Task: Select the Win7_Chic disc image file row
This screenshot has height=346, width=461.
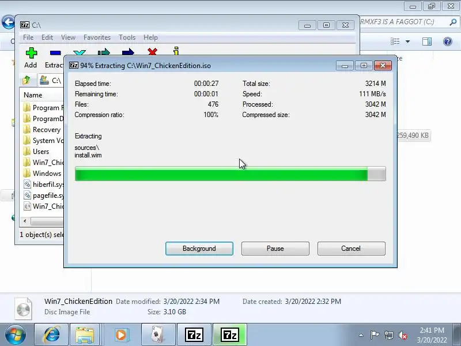Action: [x=43, y=206]
